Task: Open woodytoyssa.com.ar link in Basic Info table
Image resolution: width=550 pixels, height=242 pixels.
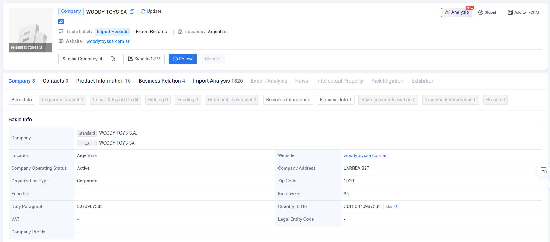Action: pos(365,155)
